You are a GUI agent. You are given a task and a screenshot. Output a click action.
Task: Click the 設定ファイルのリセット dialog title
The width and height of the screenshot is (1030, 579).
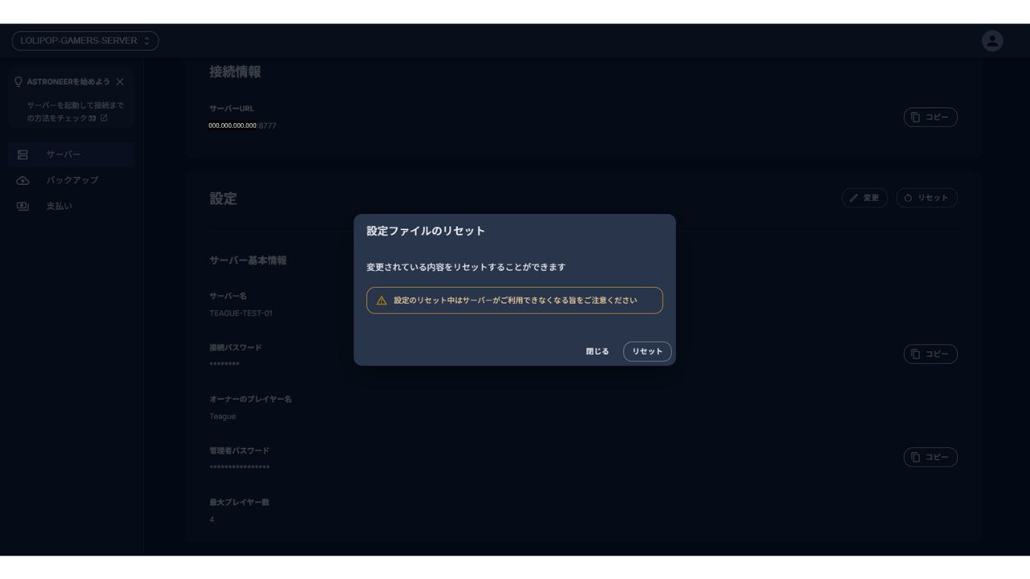pos(426,231)
